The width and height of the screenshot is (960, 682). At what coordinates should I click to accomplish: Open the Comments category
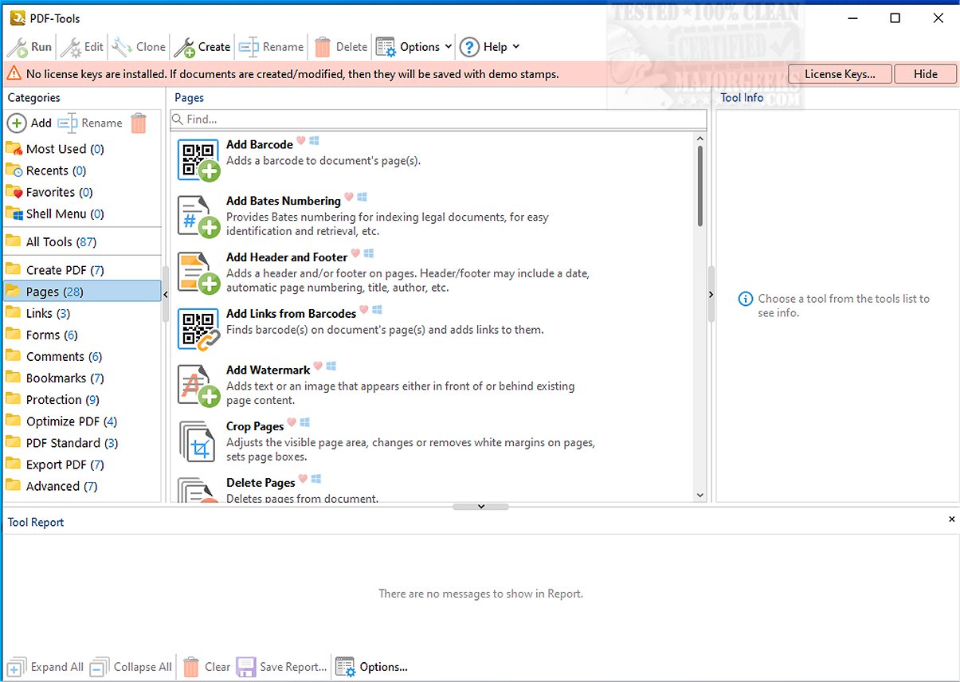[x=81, y=356]
